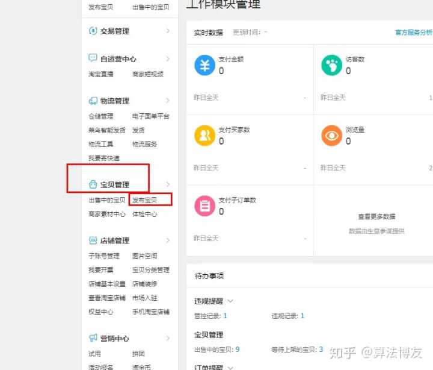
Task: Expand the 营销中心 arrow
Action: pos(168,338)
